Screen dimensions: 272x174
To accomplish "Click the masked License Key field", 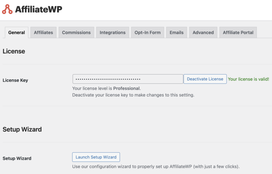I will [x=128, y=79].
